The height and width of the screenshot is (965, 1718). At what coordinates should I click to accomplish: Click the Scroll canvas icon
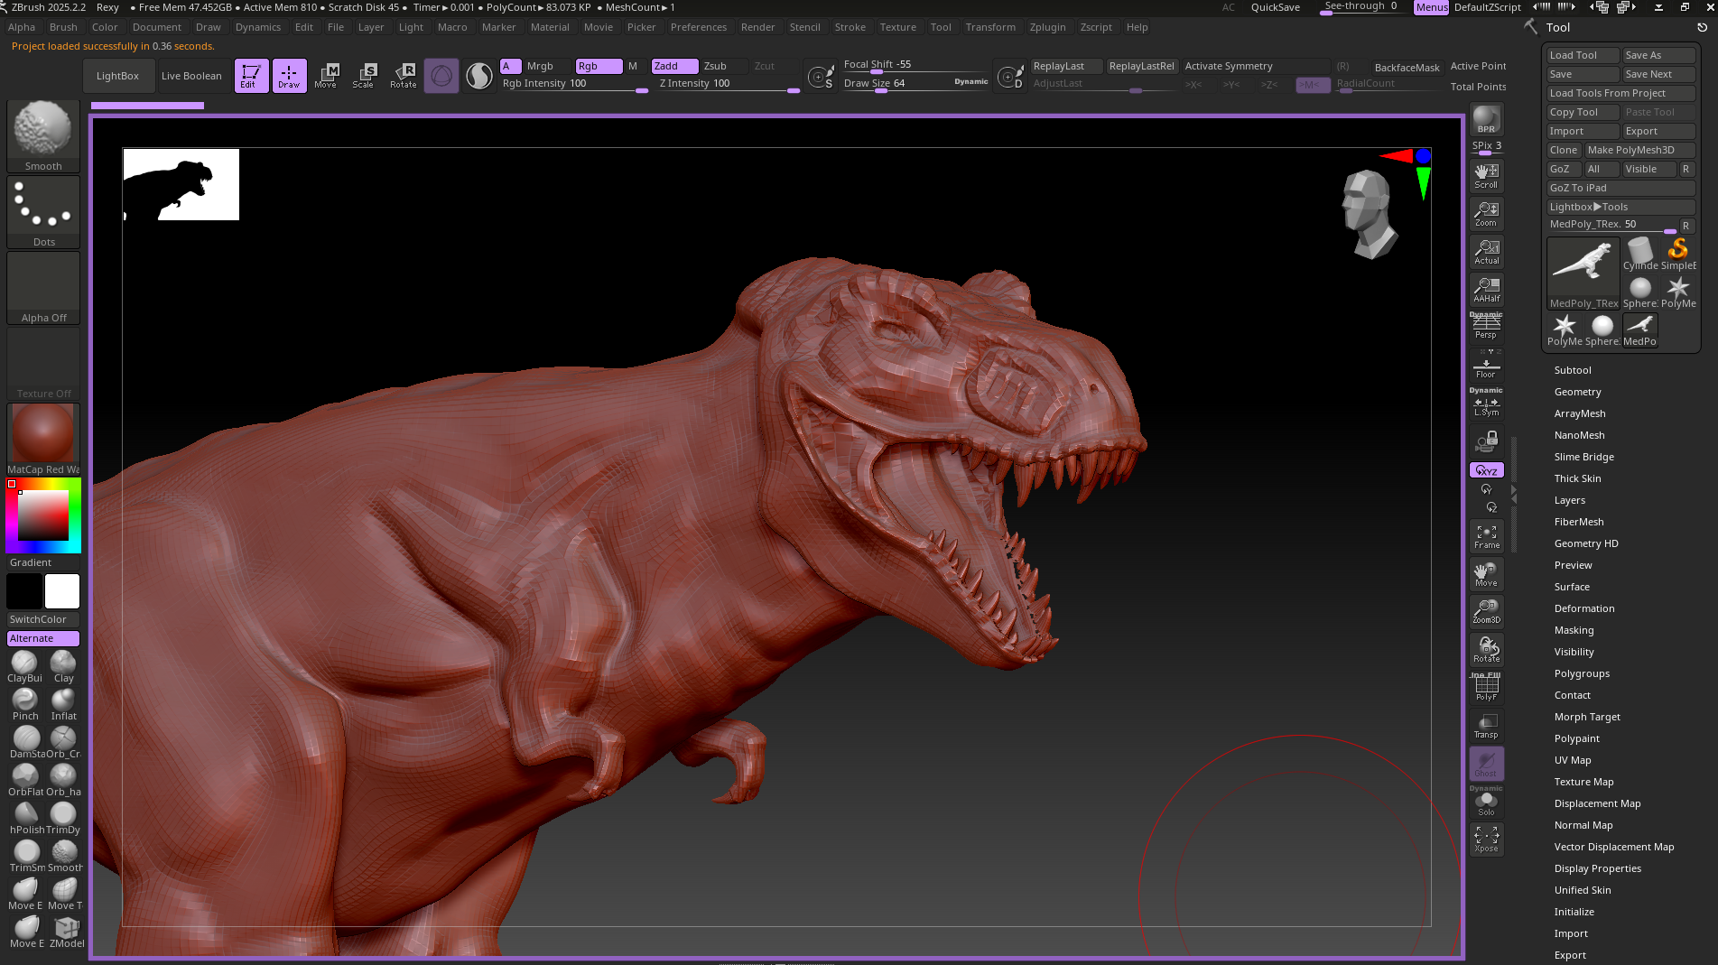point(1486,175)
